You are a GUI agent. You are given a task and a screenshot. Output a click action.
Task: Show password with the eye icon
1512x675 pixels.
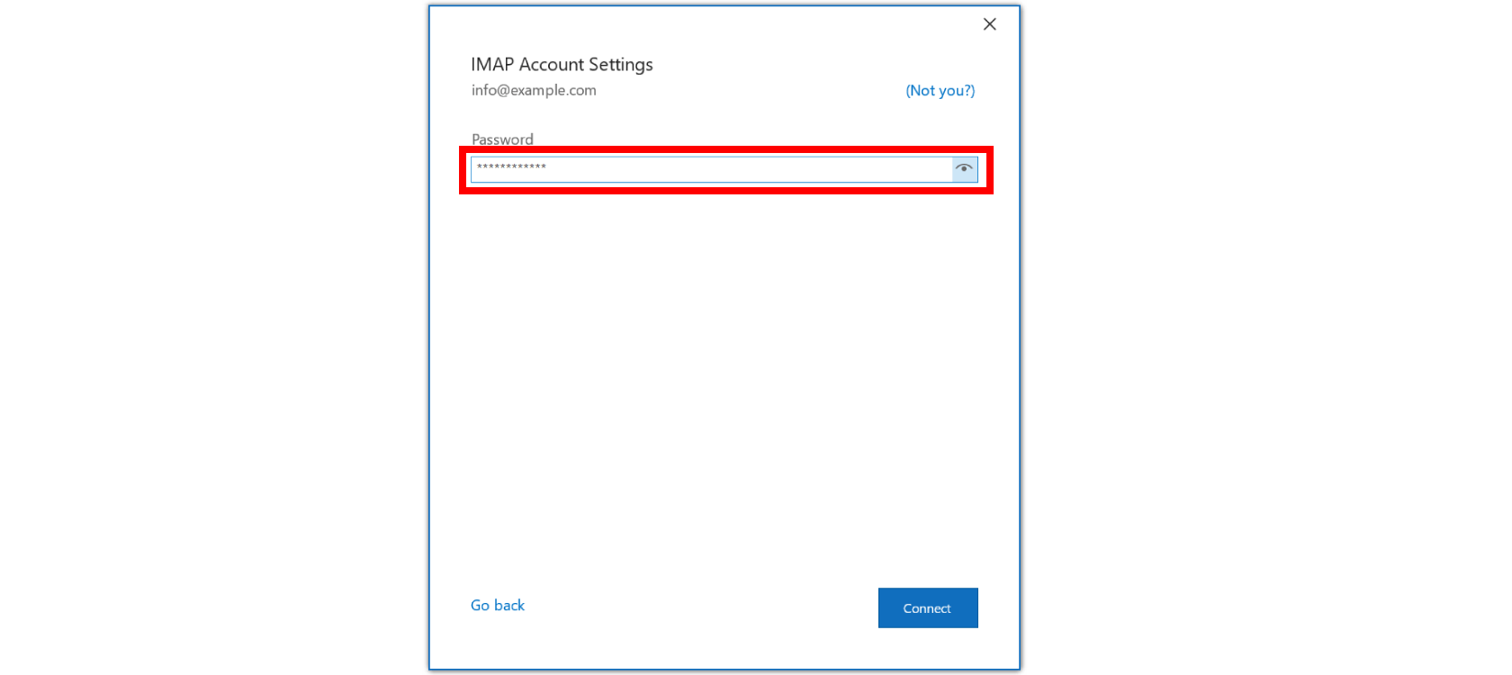point(965,169)
